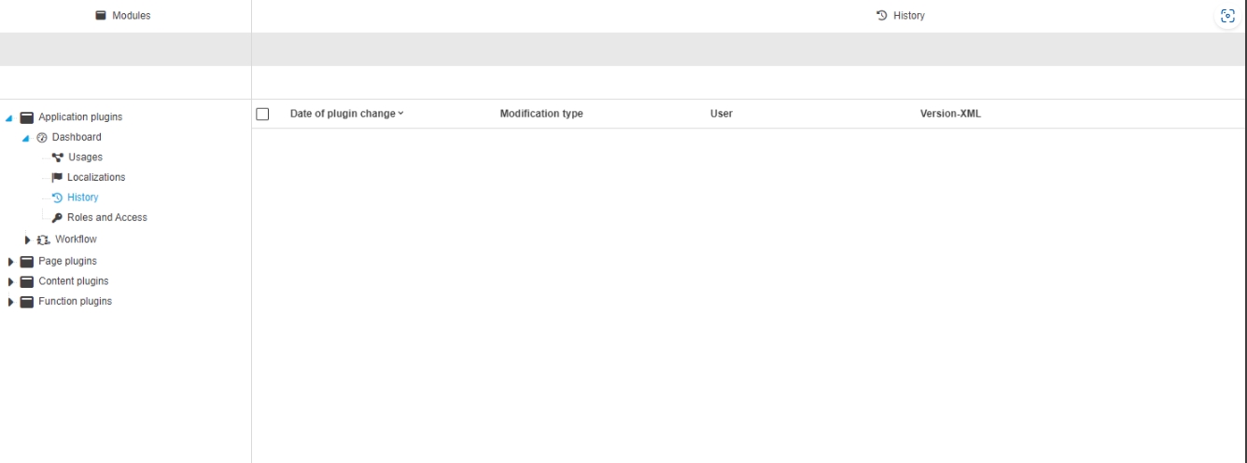1247x463 pixels.
Task: Expand the Workflow tree node
Action: [x=28, y=239]
